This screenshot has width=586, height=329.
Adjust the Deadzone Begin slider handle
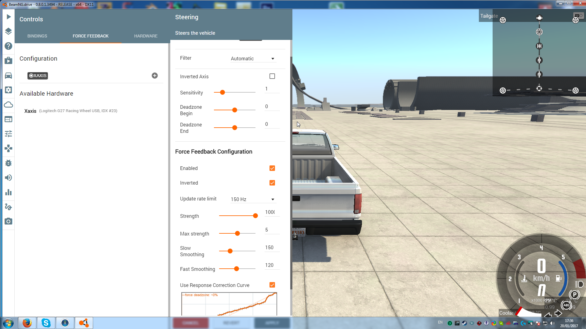click(235, 110)
